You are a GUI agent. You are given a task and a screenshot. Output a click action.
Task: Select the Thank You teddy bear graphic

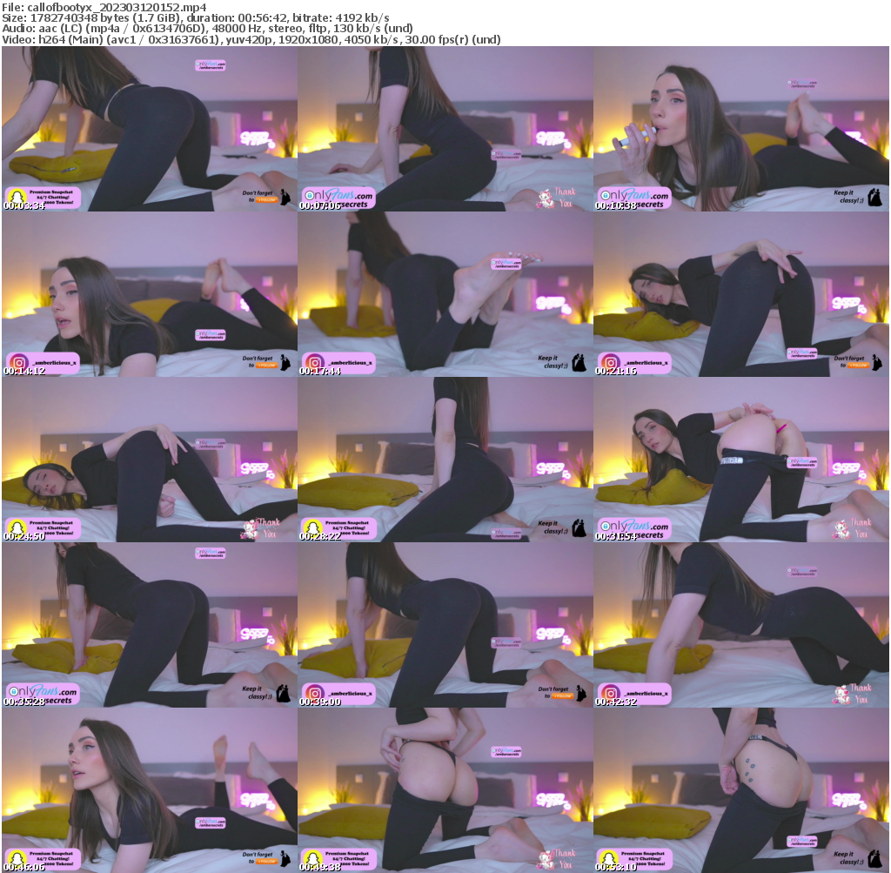click(x=546, y=198)
